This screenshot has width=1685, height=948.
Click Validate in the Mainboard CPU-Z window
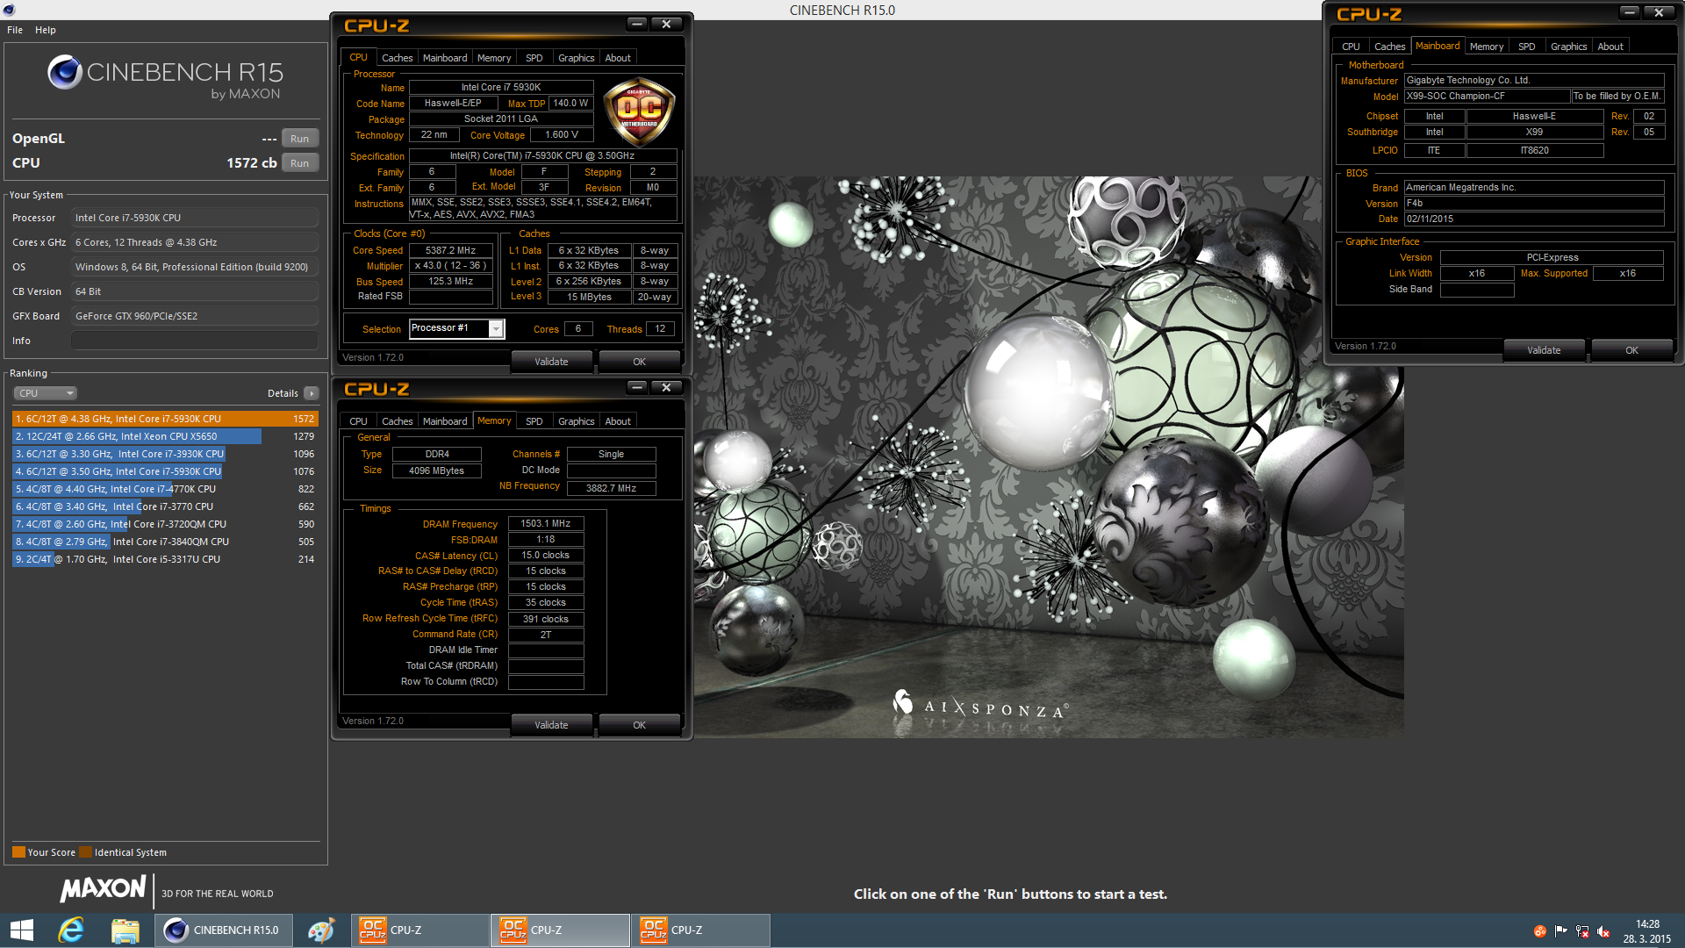point(1544,350)
